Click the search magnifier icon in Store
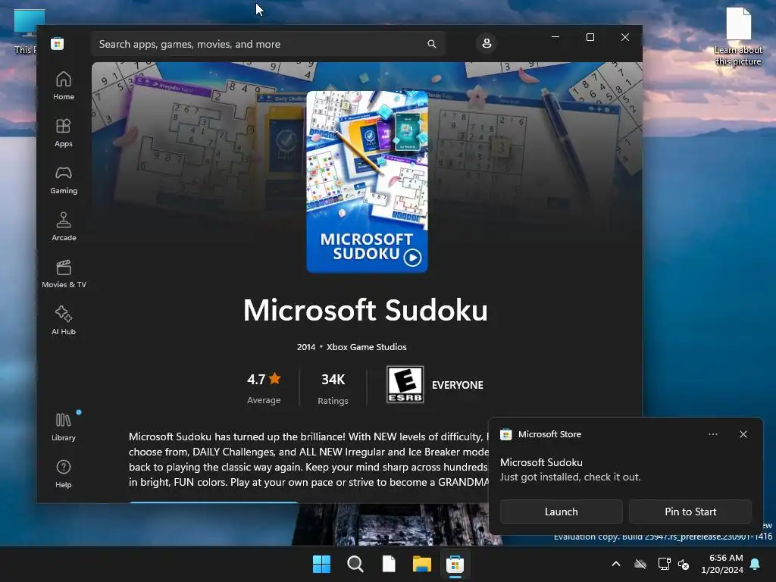Viewport: 776px width, 582px height. (x=431, y=44)
